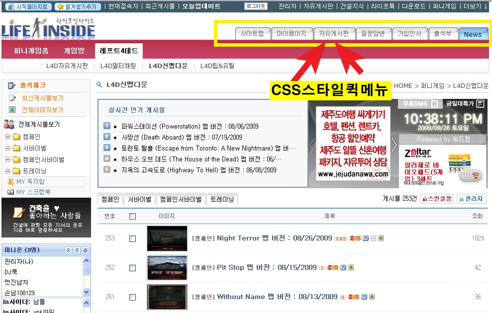Select user DJ쿡 in 미니온 list
The width and height of the screenshot is (492, 313).
click(x=11, y=272)
